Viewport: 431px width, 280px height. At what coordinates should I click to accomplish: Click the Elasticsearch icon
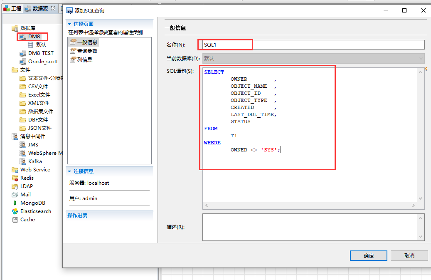pos(15,211)
